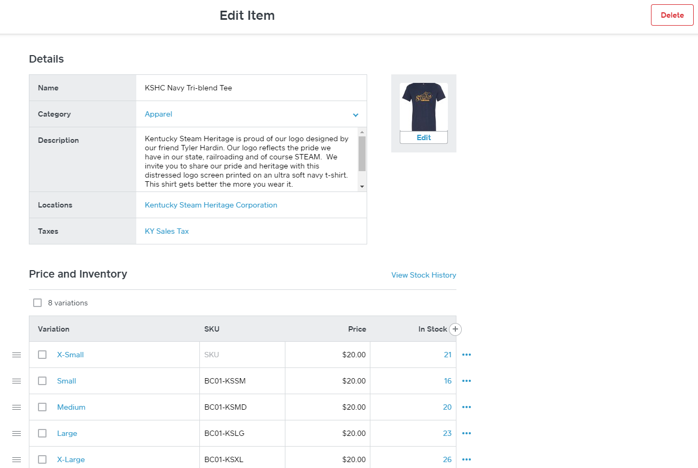
Task: Grab the Small row reorder handle
Action: [x=17, y=381]
